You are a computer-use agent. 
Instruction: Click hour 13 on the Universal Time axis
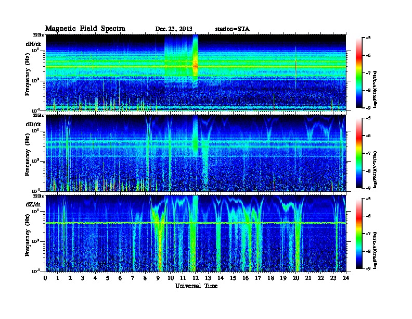[x=209, y=278]
